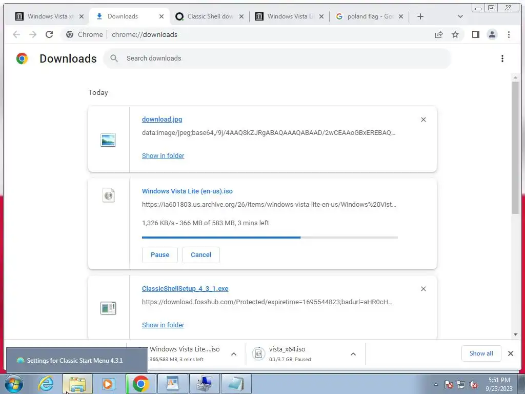
Task: Click the muted volume tray icon
Action: pyautogui.click(x=473, y=385)
